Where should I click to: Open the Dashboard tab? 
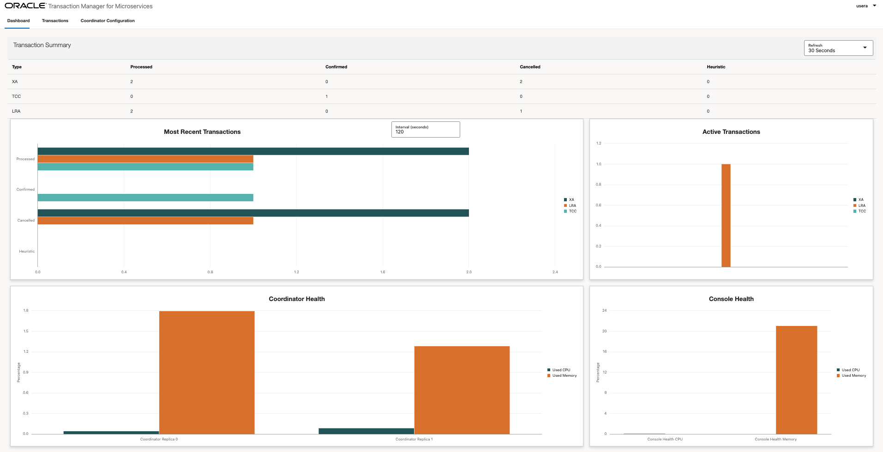18,21
